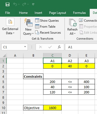97x114 pixels.
Task: Click the Redo arrow icon
Action: [x=24, y=4]
